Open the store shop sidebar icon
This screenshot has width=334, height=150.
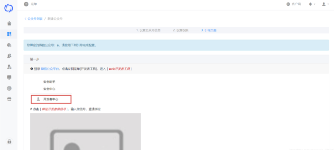(9, 99)
